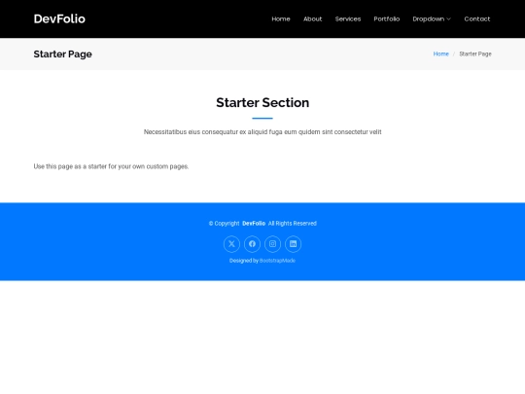This screenshot has height=394, width=525.
Task: Expand the Dropdown nav chevron
Action: coord(448,19)
